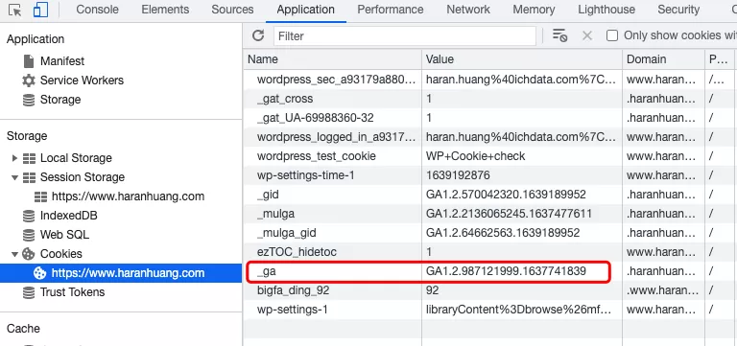Click the value 92 cell
This screenshot has height=346, width=737.
522,290
